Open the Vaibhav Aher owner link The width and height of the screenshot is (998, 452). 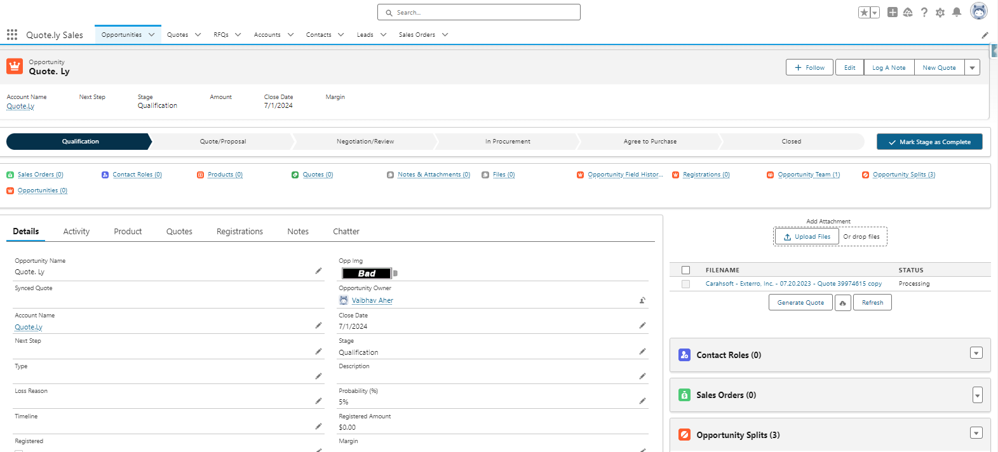[372, 300]
